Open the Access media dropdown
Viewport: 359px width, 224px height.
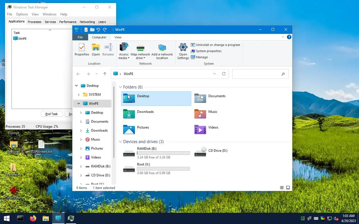(x=124, y=51)
